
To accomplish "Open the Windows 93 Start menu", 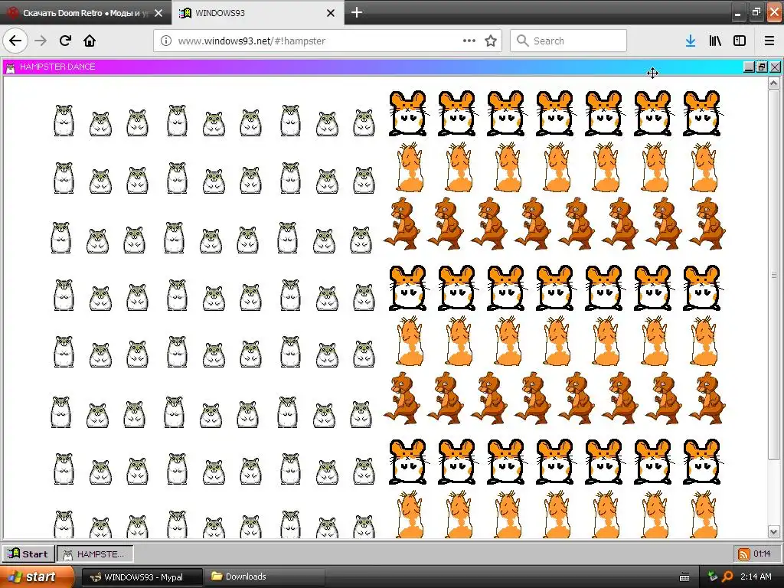I will tap(28, 554).
